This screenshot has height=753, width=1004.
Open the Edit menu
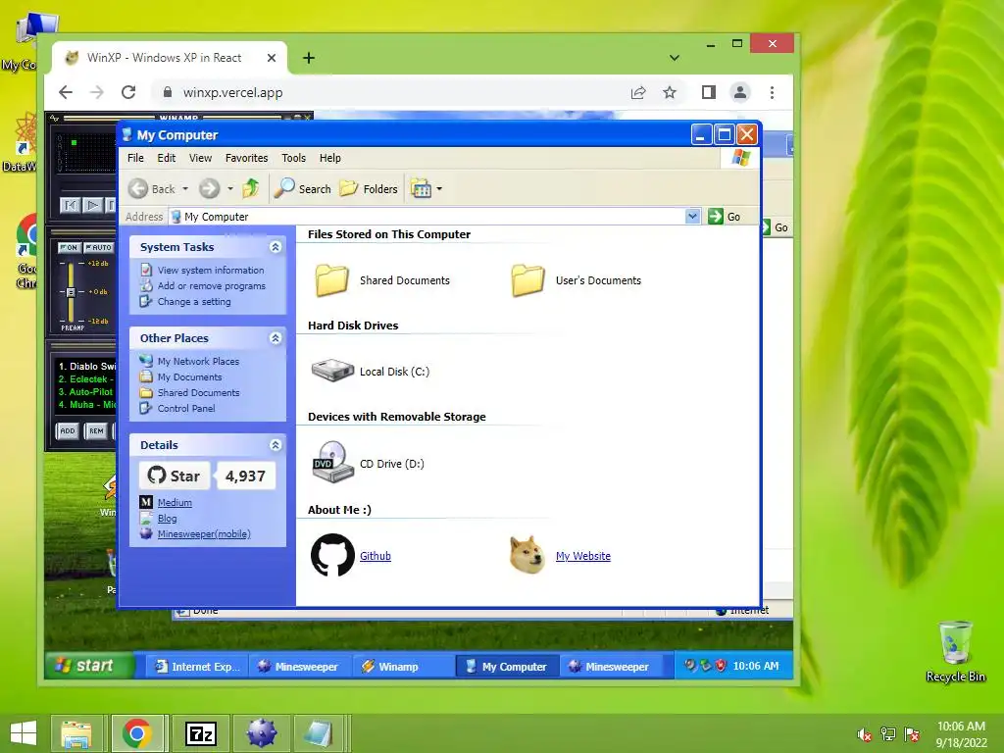(167, 158)
